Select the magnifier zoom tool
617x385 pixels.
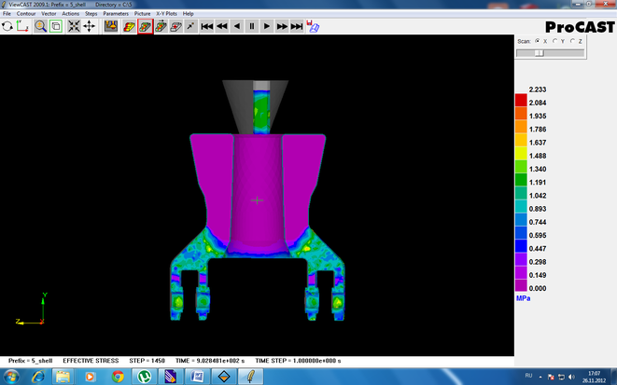(41, 27)
